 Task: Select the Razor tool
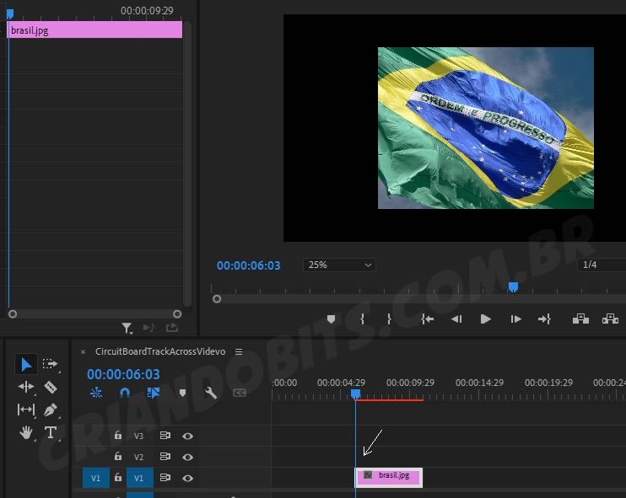(51, 387)
